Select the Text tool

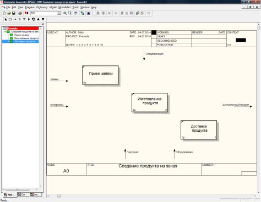(x=24, y=19)
